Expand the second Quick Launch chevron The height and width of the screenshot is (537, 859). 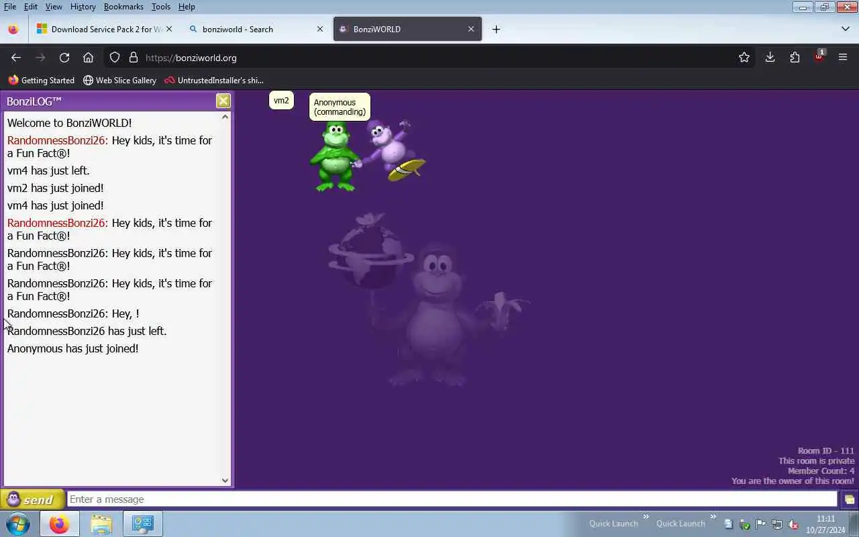pyautogui.click(x=713, y=517)
